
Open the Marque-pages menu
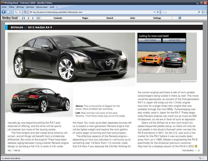(42, 7)
